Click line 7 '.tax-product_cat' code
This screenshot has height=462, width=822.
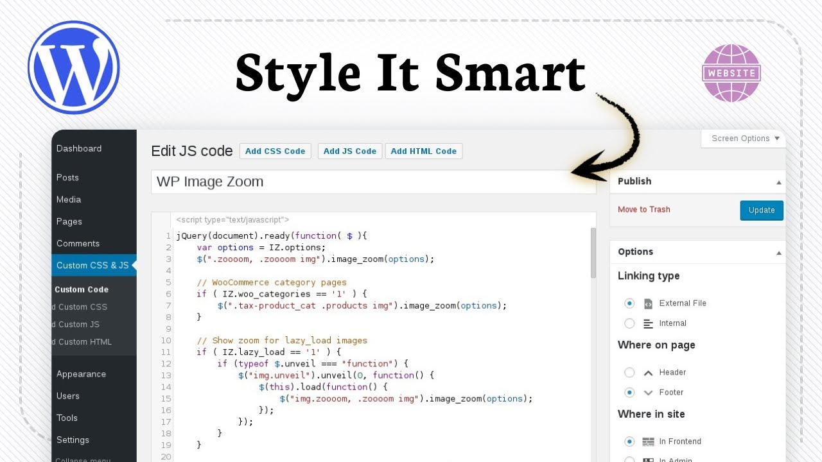pos(362,305)
